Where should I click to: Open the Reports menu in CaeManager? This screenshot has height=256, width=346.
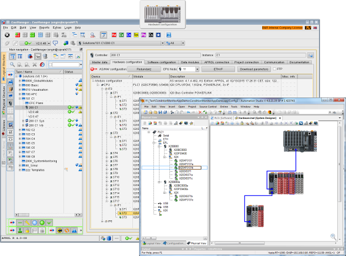coord(44,28)
